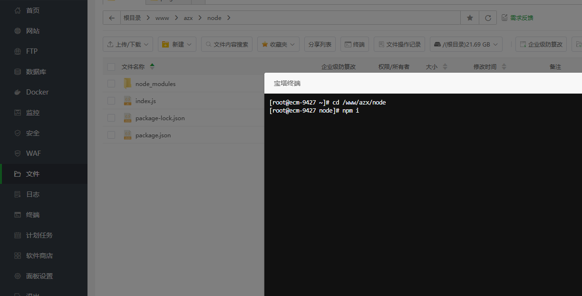Sort by 大小 column arrows
Viewport: 582px width, 296px height.
pos(445,67)
